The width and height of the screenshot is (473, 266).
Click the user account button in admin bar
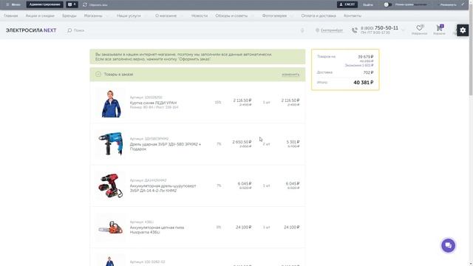point(347,4)
